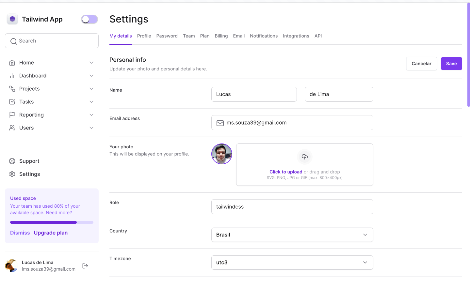Click the upload cloud icon
This screenshot has width=470, height=283.
click(304, 157)
